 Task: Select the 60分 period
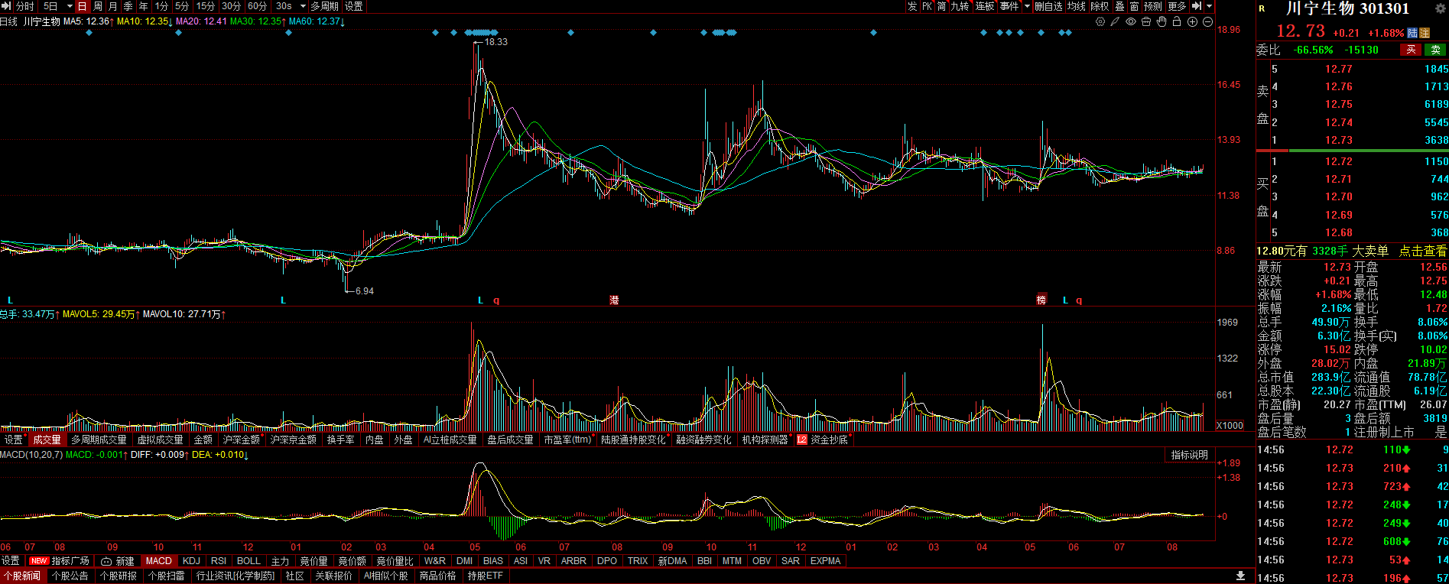(x=257, y=6)
